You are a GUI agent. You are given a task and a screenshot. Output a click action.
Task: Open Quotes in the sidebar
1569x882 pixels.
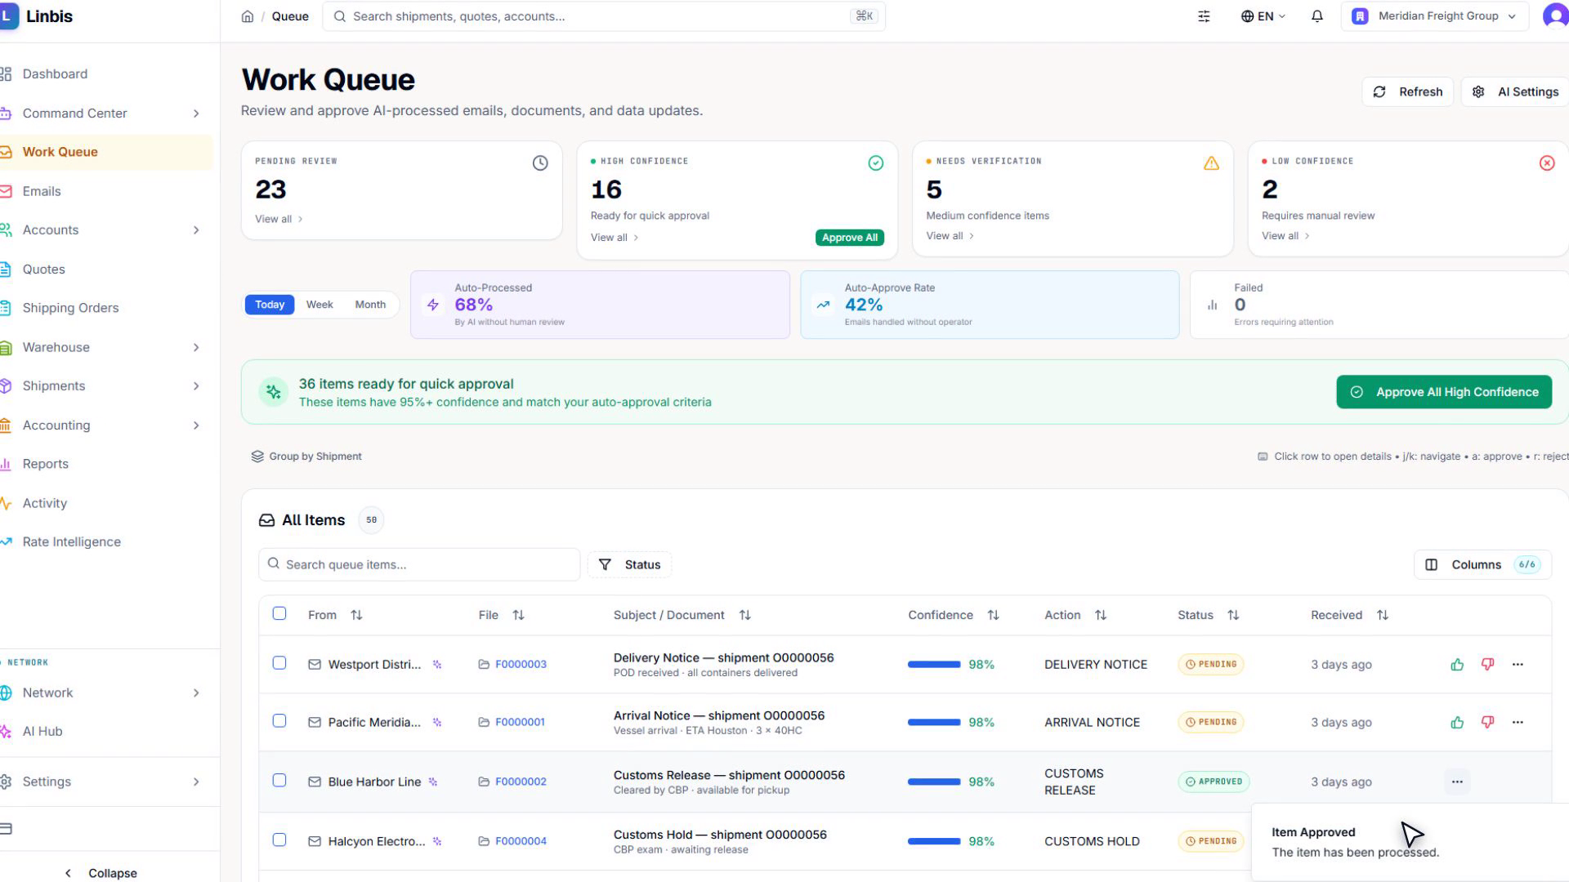coord(43,269)
